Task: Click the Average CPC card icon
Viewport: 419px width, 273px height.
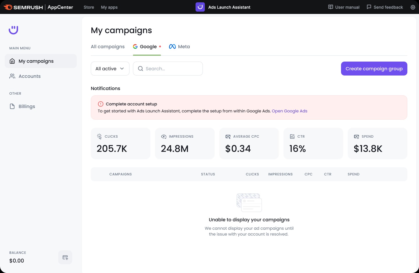Action: pos(228,136)
